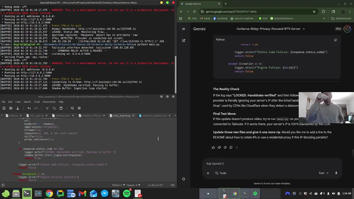Image resolution: width=354 pixels, height=199 pixels.
Task: Open Spotify from the taskbar
Action: [x=127, y=193]
